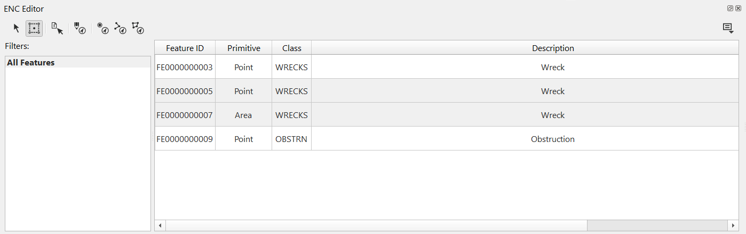Select the OBSTRN Obstruction row
The height and width of the screenshot is (234, 746).
(x=291, y=139)
